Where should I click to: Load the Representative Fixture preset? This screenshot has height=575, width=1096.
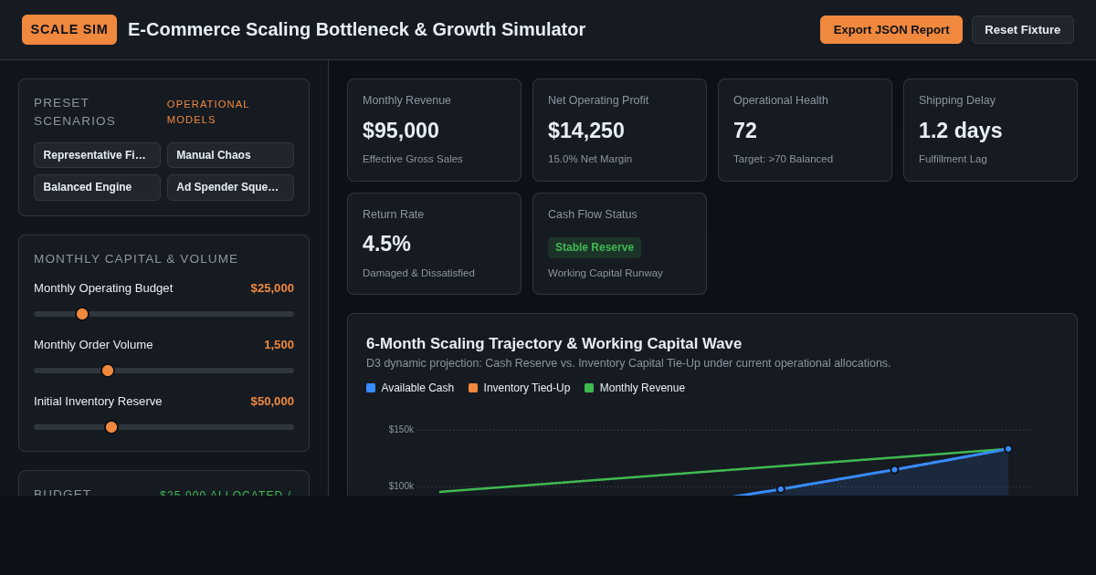coord(98,155)
